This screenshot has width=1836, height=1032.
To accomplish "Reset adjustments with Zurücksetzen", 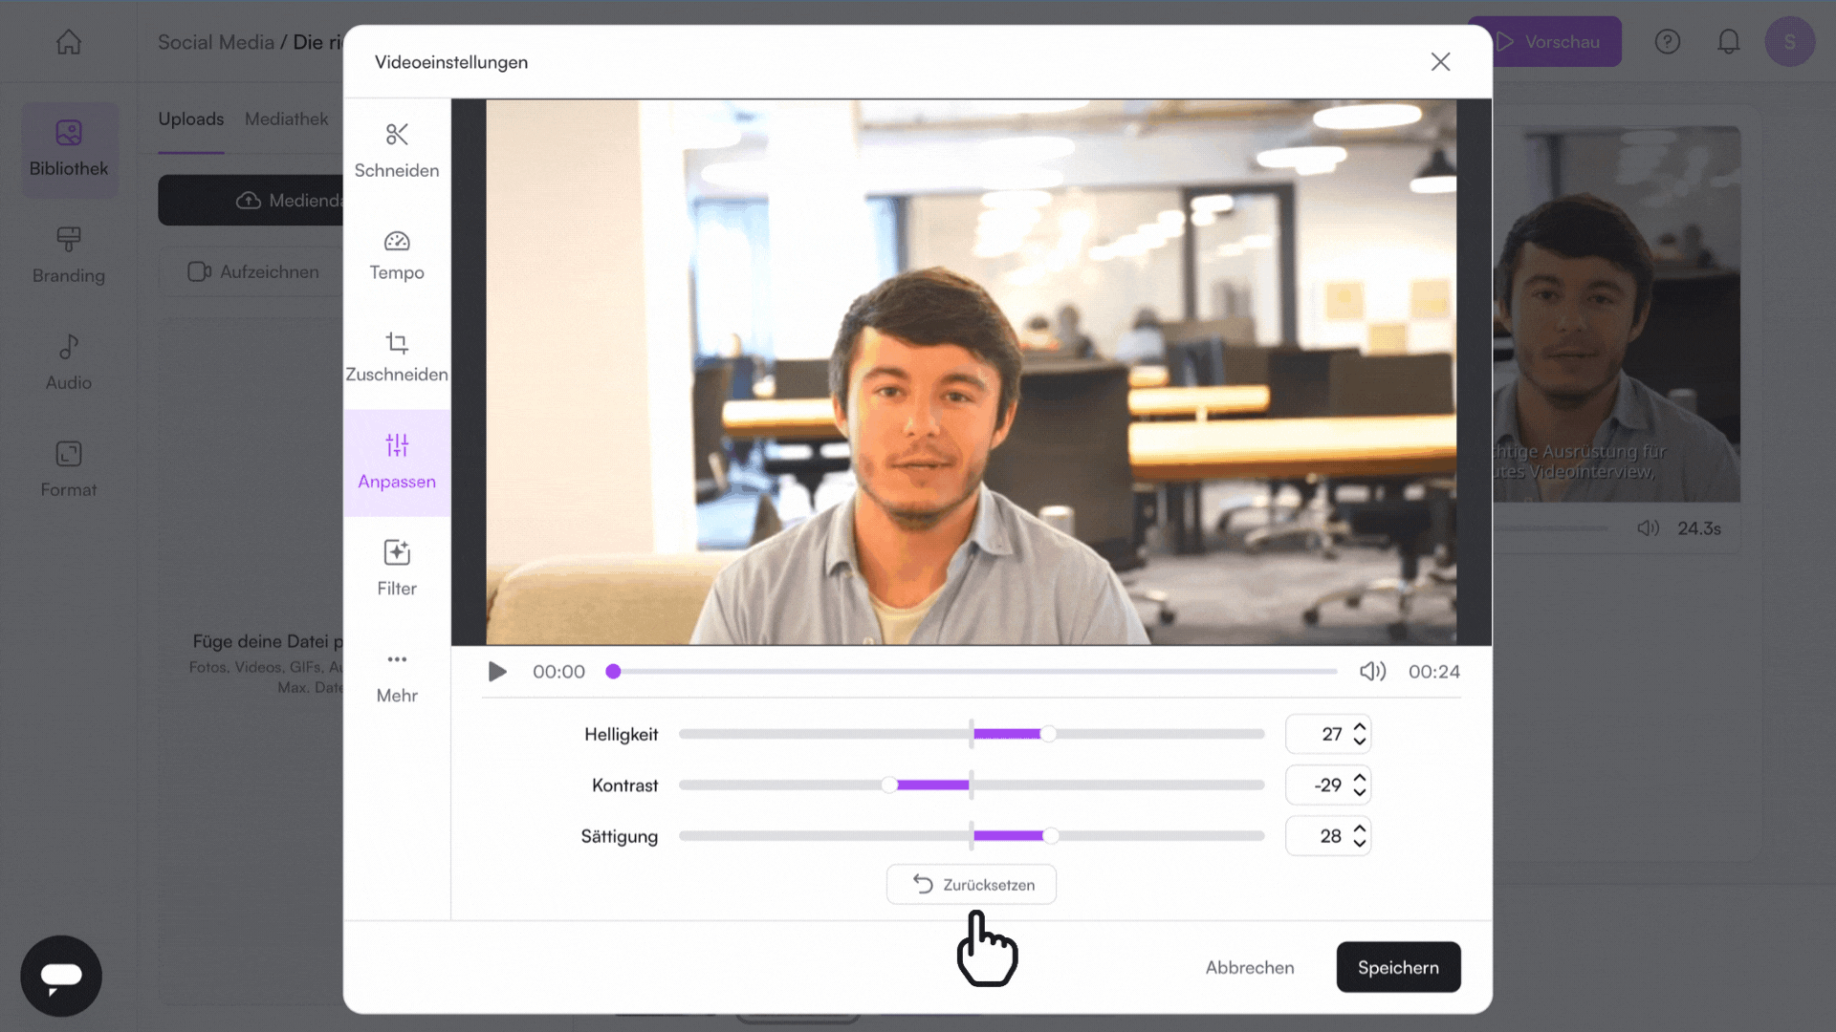I will [972, 884].
